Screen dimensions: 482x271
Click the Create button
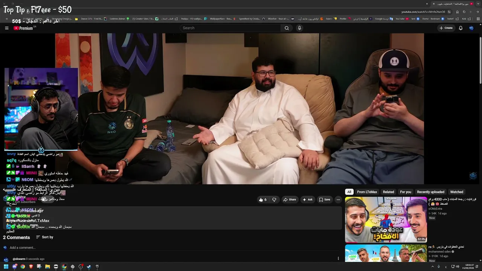(x=446, y=28)
